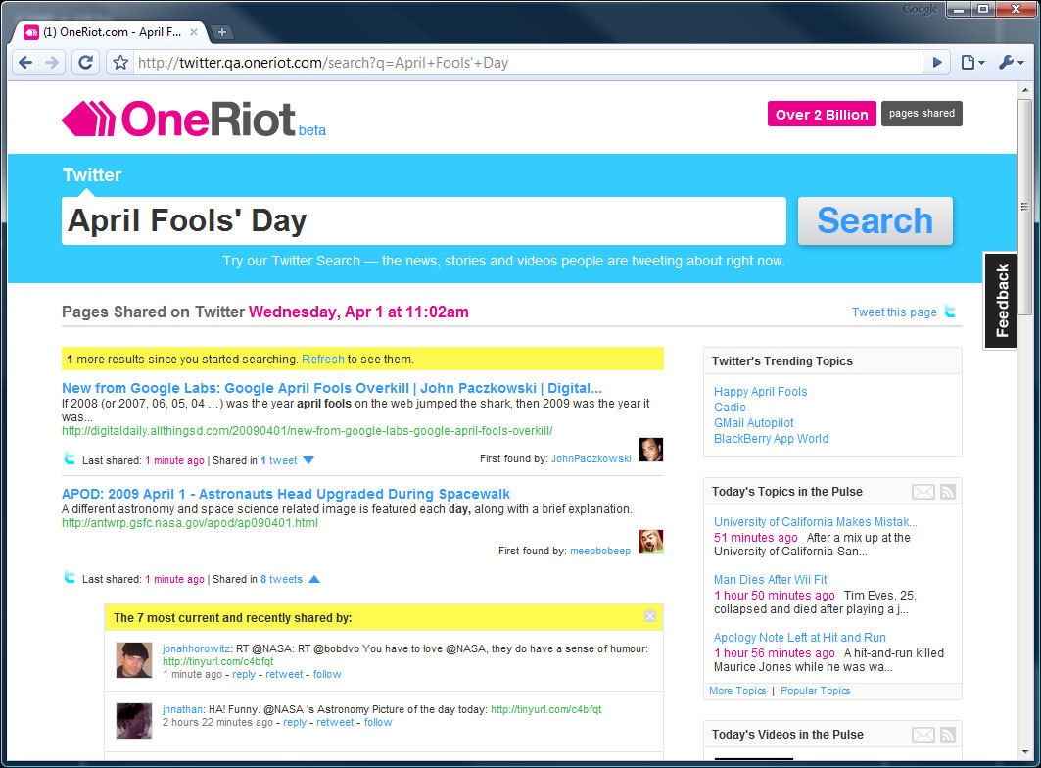
Task: Open University of California Makes Mistak... topic
Action: click(816, 521)
